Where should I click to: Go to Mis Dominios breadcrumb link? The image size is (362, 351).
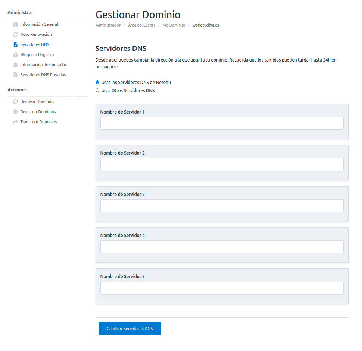174,25
